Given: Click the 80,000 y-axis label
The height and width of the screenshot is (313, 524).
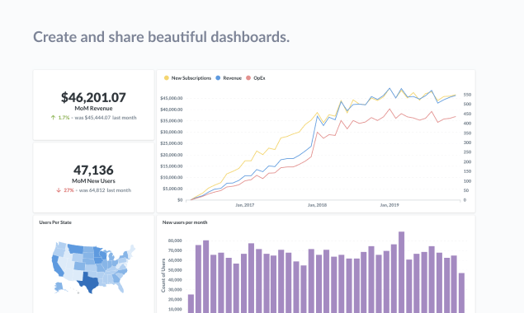Looking at the screenshot, I should (175, 241).
